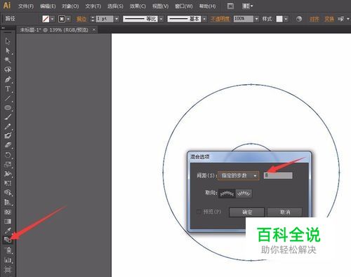Select the Rotate tool

tap(8, 155)
